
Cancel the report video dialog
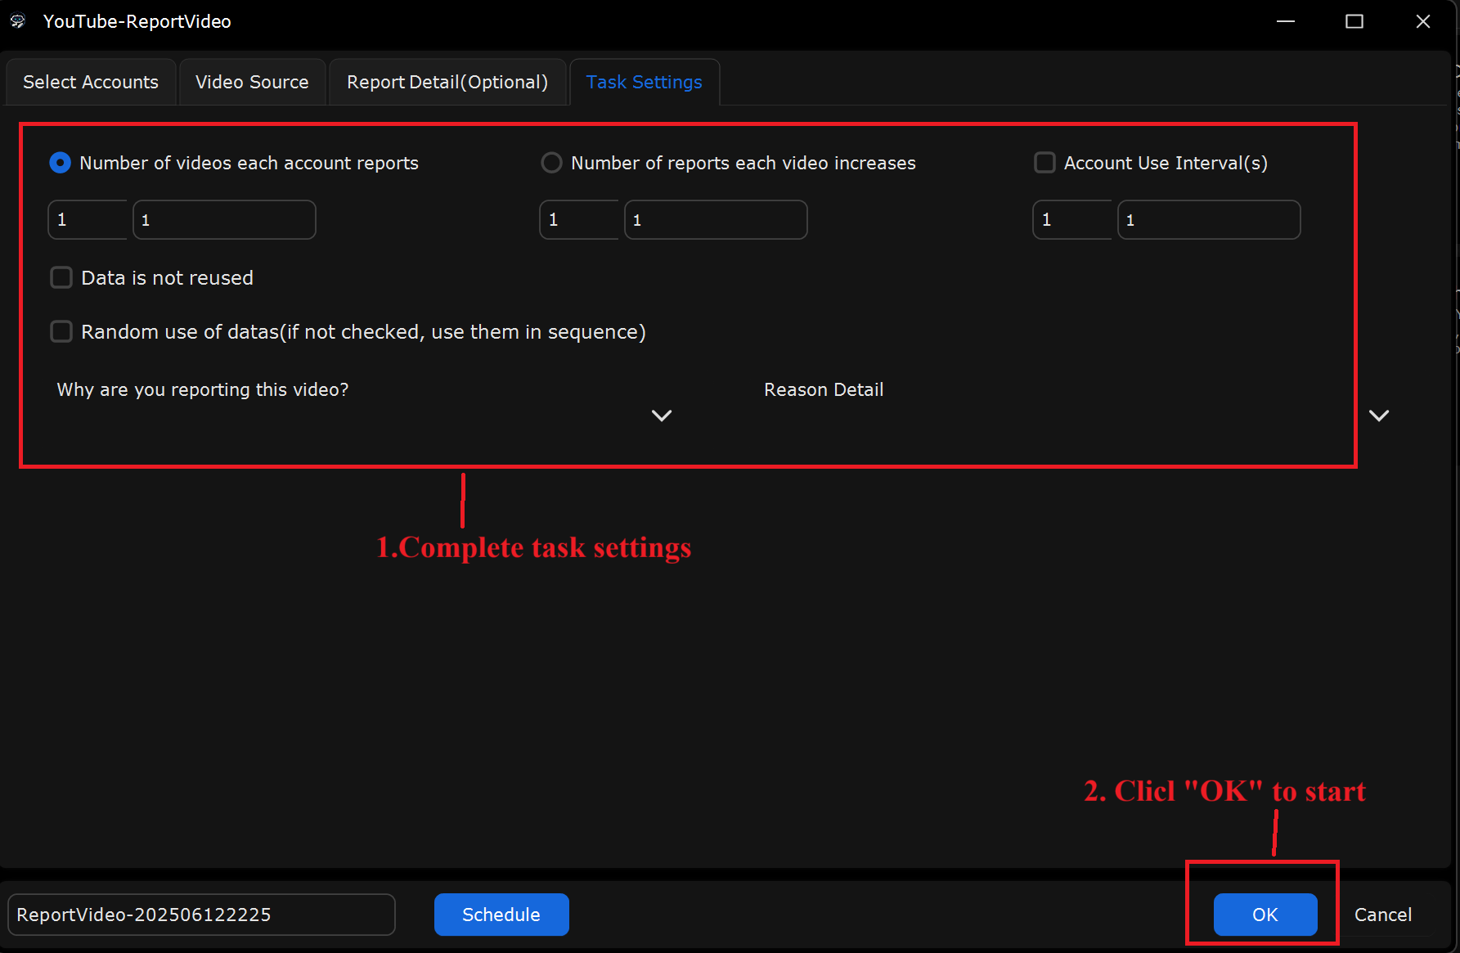click(1383, 915)
